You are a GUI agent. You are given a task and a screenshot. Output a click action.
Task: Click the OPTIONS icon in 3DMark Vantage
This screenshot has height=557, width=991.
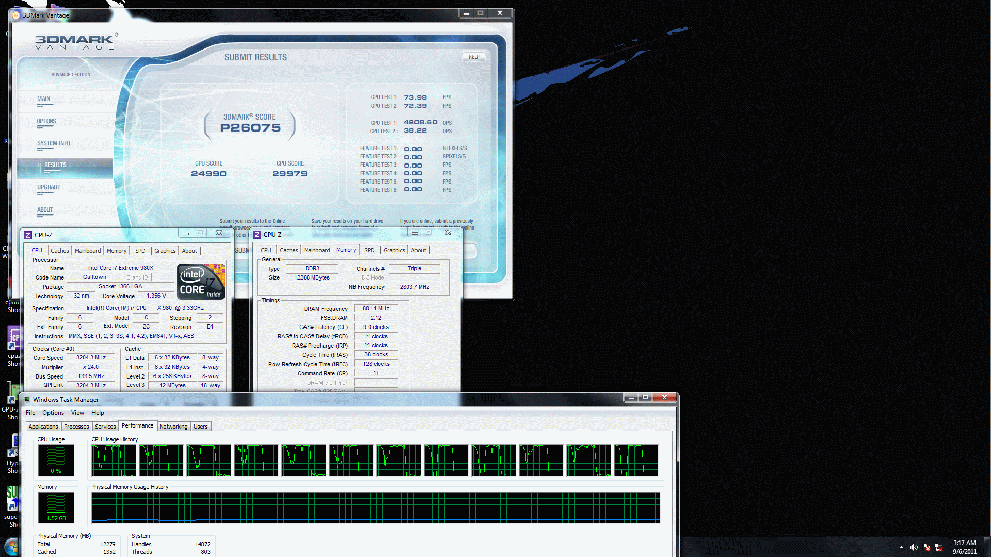point(46,121)
